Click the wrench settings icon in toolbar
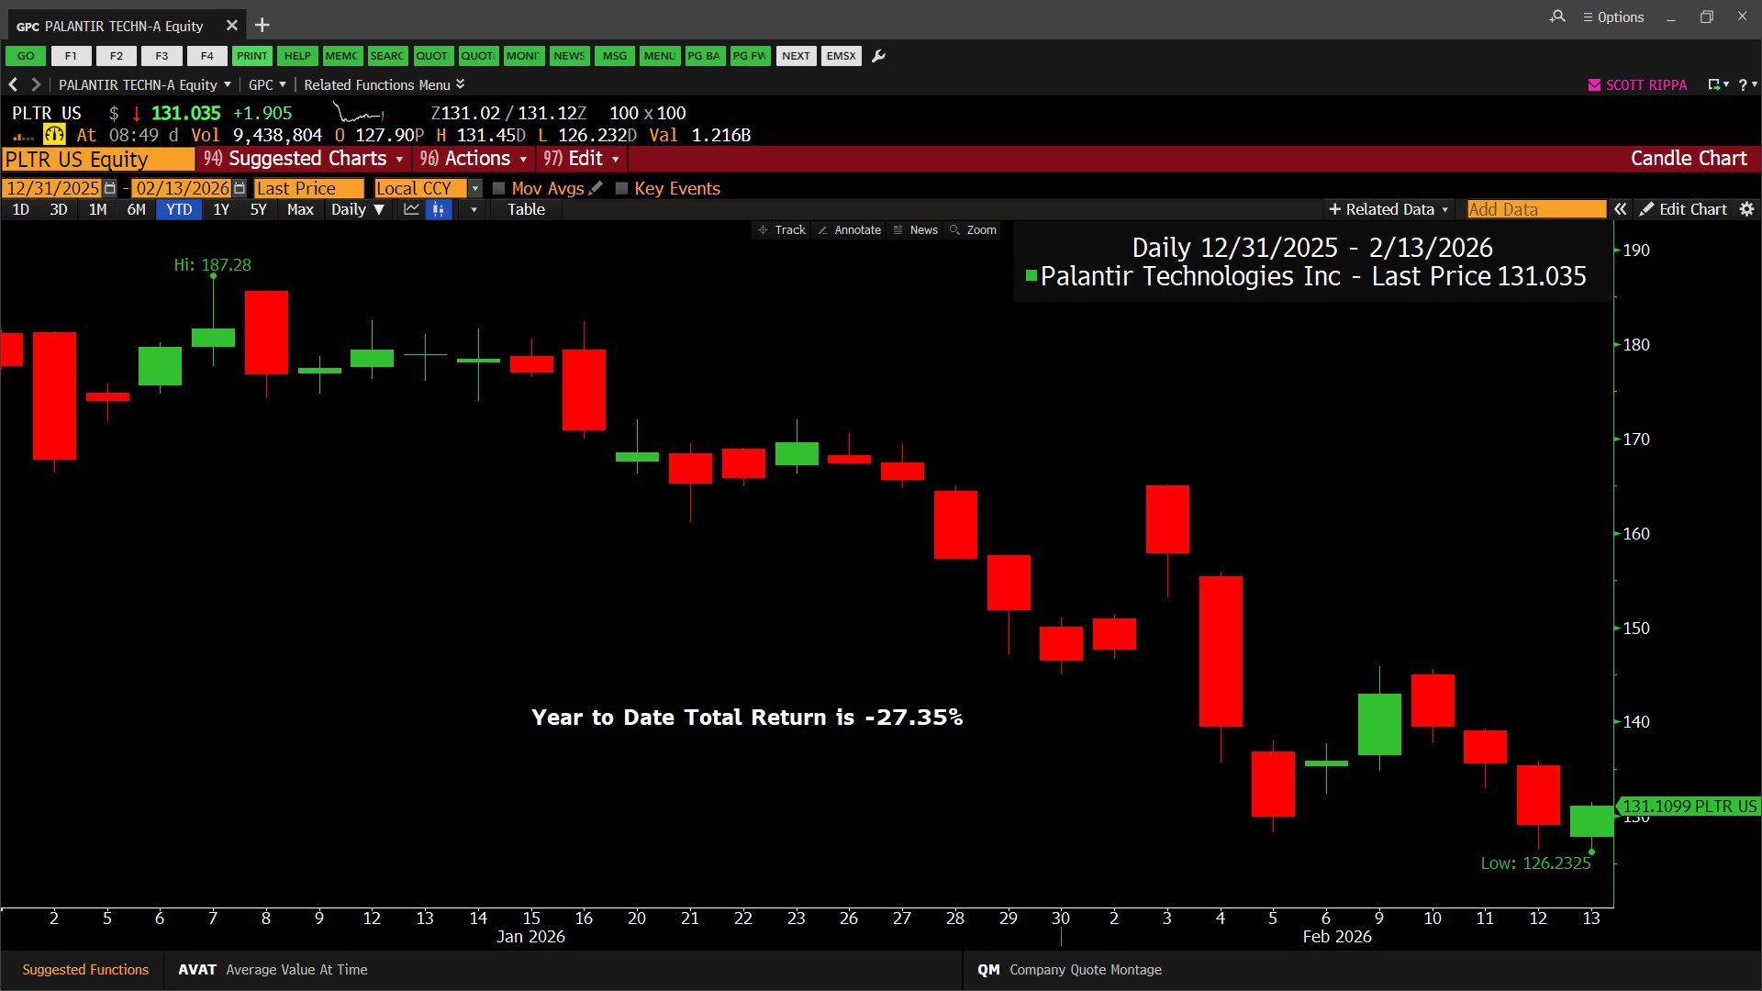 [878, 56]
